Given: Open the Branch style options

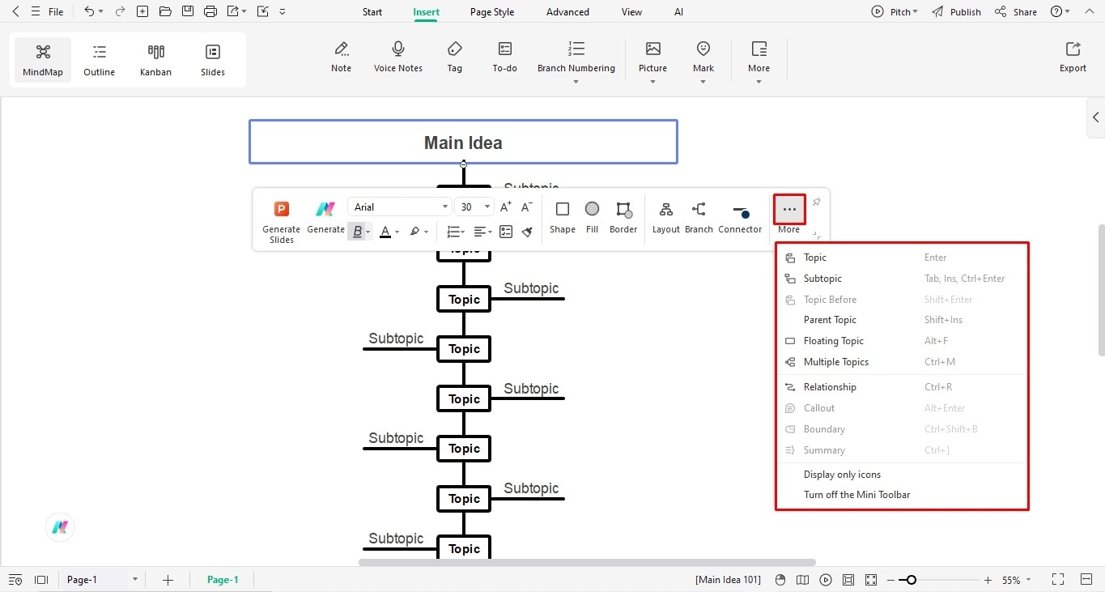Looking at the screenshot, I should click(x=699, y=217).
